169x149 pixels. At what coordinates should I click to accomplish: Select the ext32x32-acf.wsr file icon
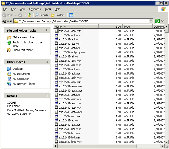(x=56, y=35)
